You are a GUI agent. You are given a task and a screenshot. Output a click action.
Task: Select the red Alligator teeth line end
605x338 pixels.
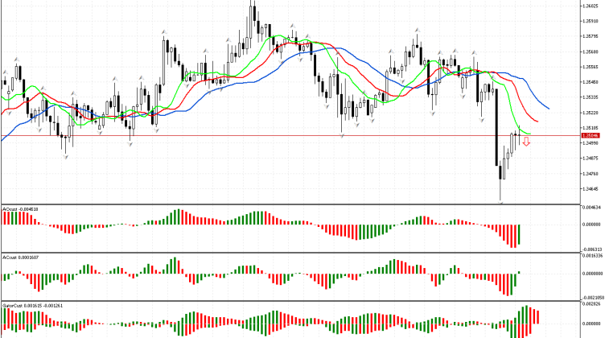tap(537, 122)
